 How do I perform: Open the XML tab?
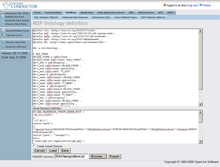point(131,13)
